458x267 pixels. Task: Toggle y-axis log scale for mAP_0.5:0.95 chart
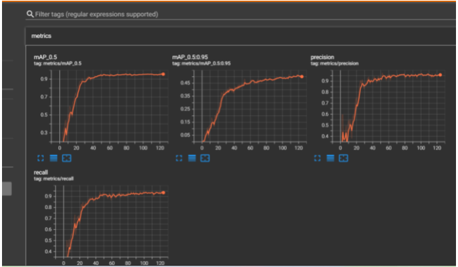coord(192,158)
